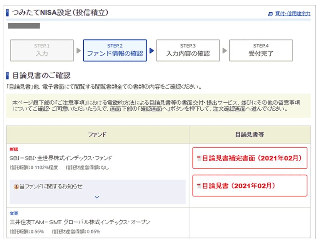The height and width of the screenshot is (239, 319).
Task: Click the 新規 label
Action: tap(14, 149)
